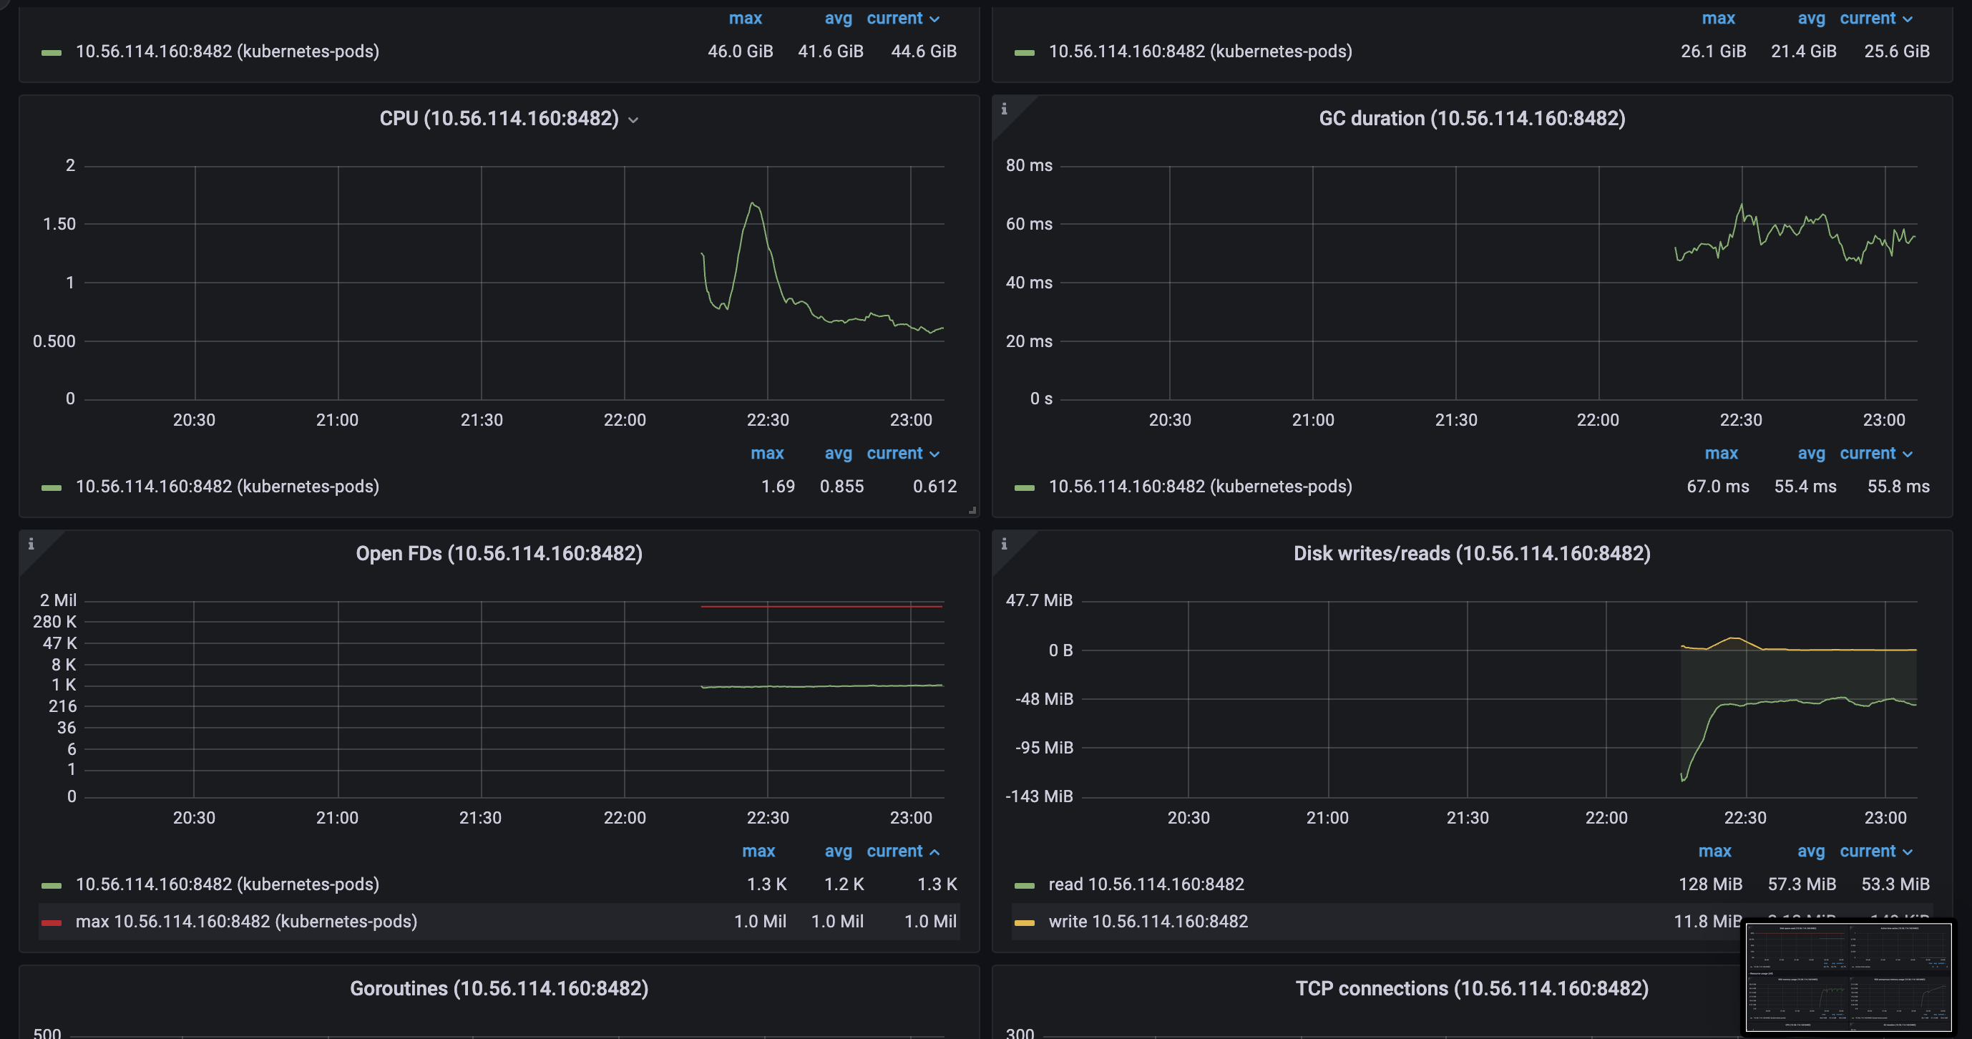Sort GC duration legend by max
The height and width of the screenshot is (1039, 1972).
point(1720,453)
